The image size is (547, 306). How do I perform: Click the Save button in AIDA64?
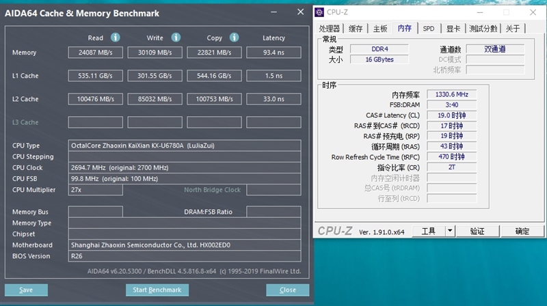click(x=26, y=290)
